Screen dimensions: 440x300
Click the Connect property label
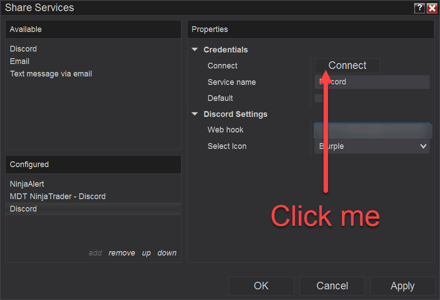(223, 66)
